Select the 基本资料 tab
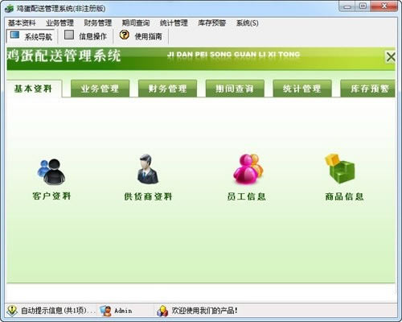Screen dimensions: 402x322 click(x=34, y=89)
